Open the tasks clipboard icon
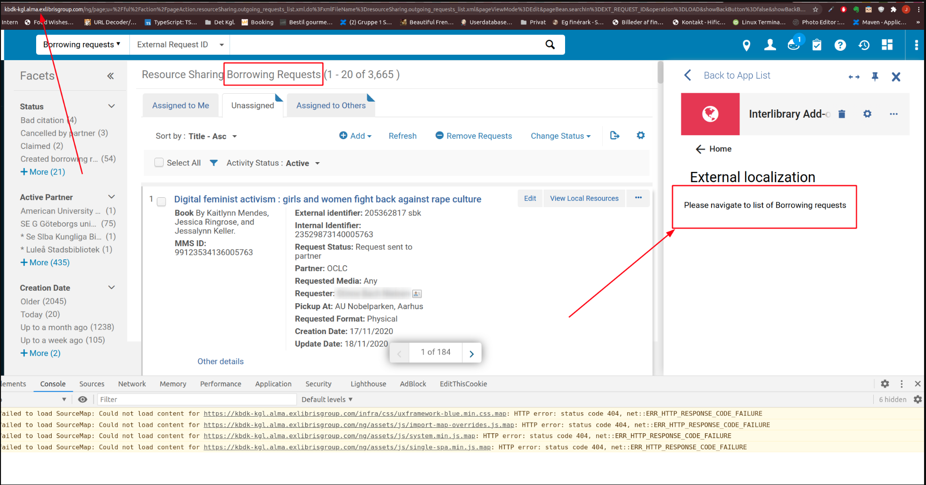The image size is (926, 485). coord(817,45)
